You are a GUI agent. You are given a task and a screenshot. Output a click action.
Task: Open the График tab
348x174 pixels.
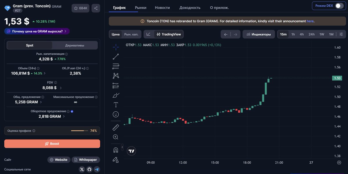[x=119, y=8]
